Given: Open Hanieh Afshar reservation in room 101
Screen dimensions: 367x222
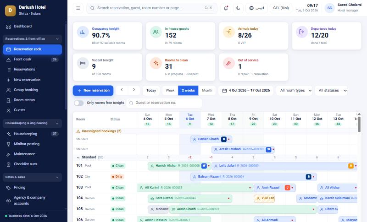Looking at the screenshot, I should (x=179, y=166).
